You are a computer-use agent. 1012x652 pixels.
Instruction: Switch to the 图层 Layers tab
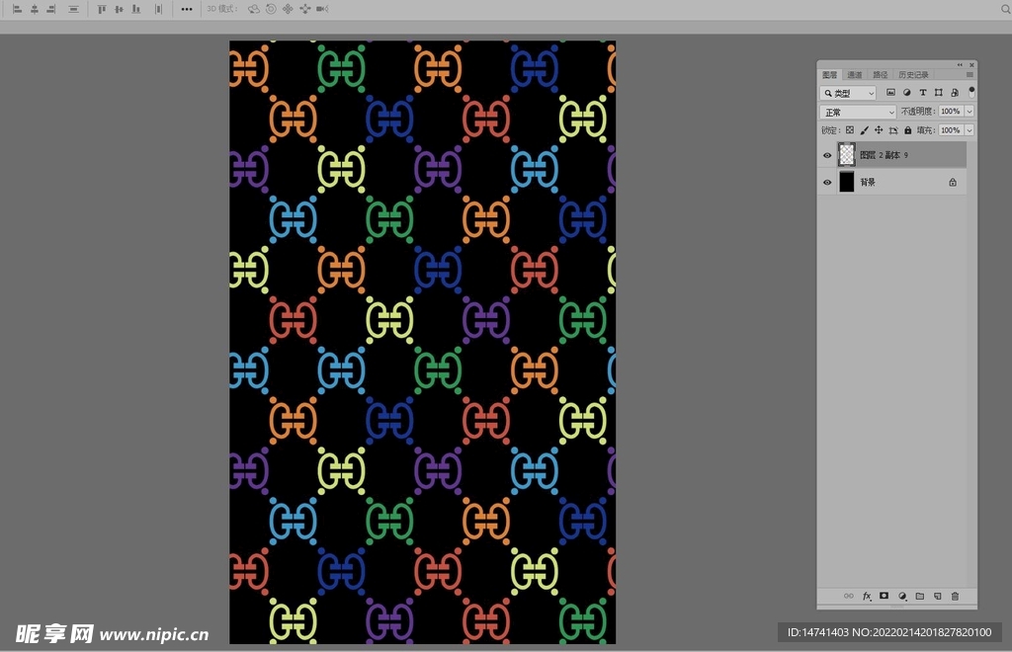830,75
